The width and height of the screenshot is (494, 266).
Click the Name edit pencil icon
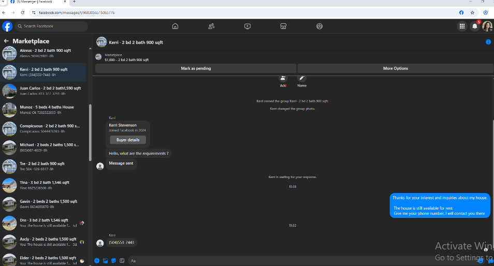tap(302, 78)
